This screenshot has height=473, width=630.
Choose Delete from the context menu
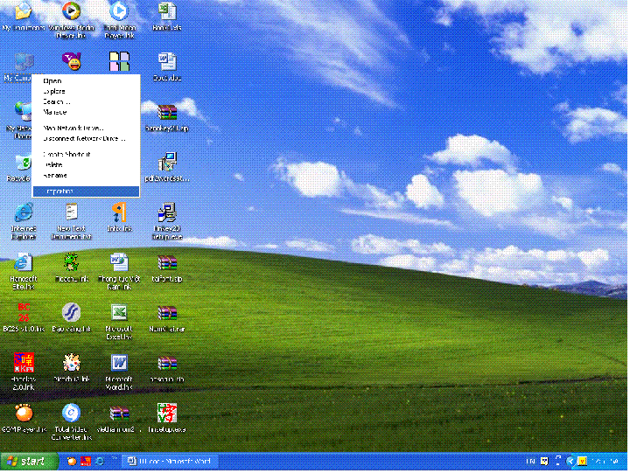(86, 165)
